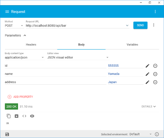Remove the id property
Image resolution: width=164 pixels, height=138 pixels.
(x=155, y=66)
